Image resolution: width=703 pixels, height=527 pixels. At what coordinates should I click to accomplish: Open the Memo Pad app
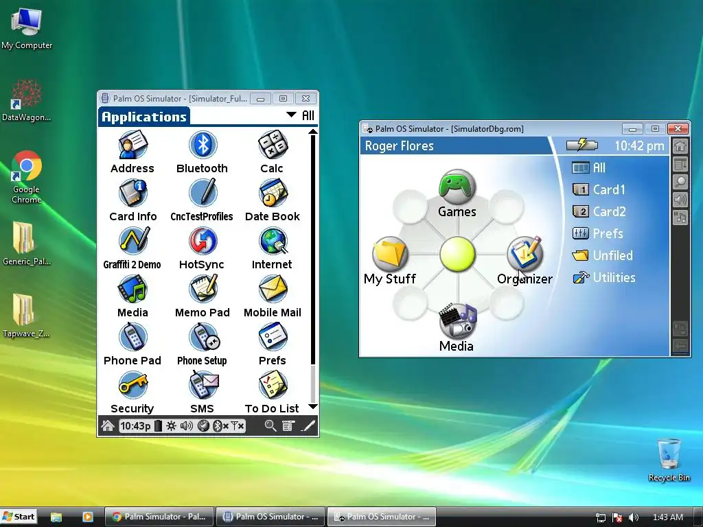coord(203,296)
